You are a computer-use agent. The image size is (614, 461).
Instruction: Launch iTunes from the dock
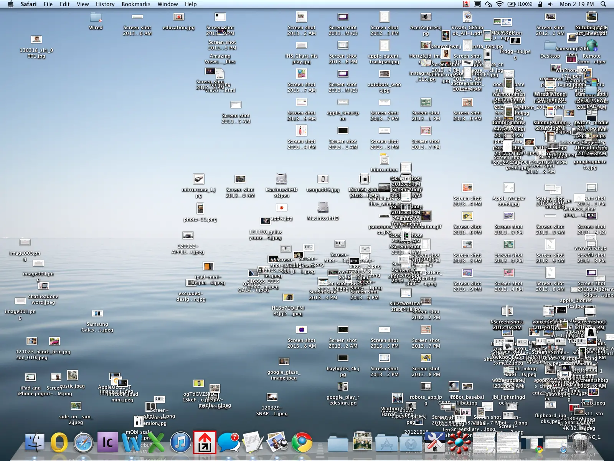tap(180, 443)
